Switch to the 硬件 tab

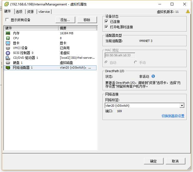(8, 11)
